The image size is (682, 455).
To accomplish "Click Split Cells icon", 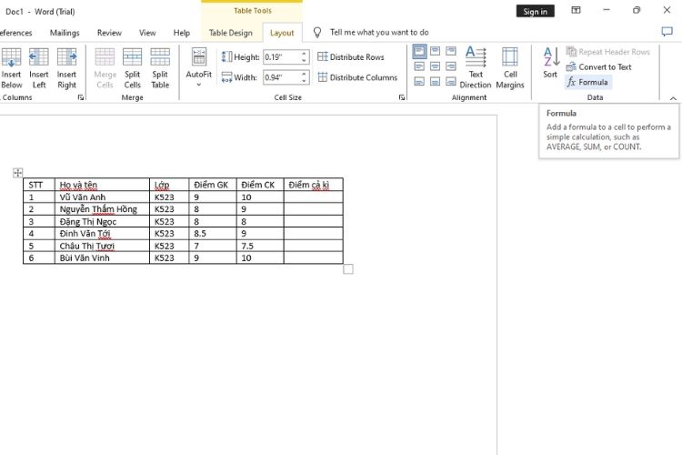I will tap(132, 57).
